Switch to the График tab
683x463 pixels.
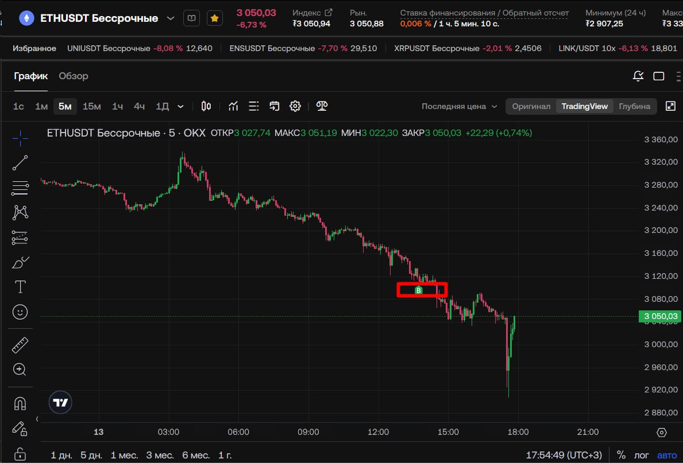pyautogui.click(x=31, y=76)
